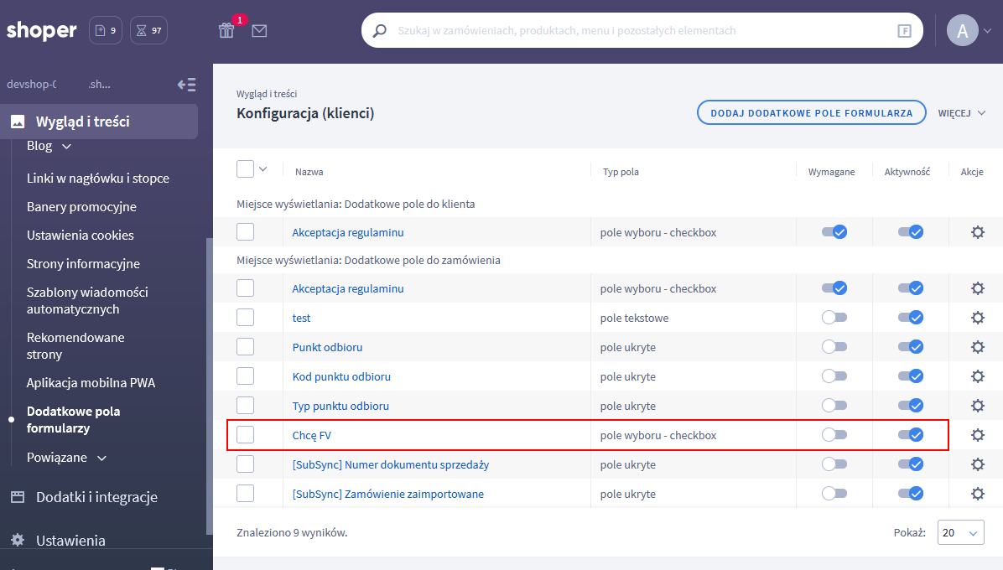Click the Dodatki i integracje icon
1003x570 pixels.
tap(18, 497)
